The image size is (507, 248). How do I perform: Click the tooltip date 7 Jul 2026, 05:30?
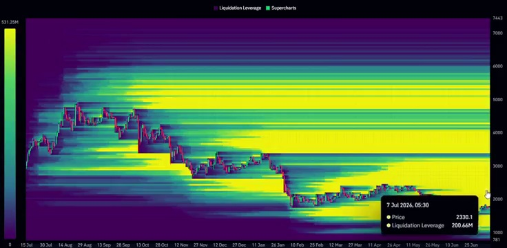(x=407, y=205)
